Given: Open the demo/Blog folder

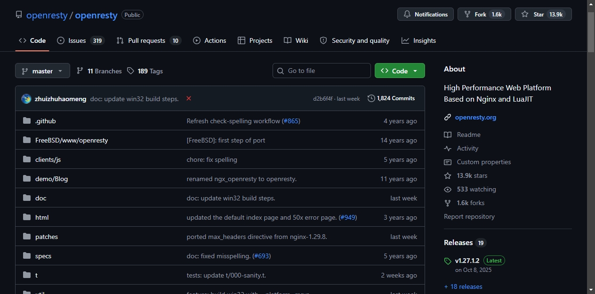Looking at the screenshot, I should point(52,179).
